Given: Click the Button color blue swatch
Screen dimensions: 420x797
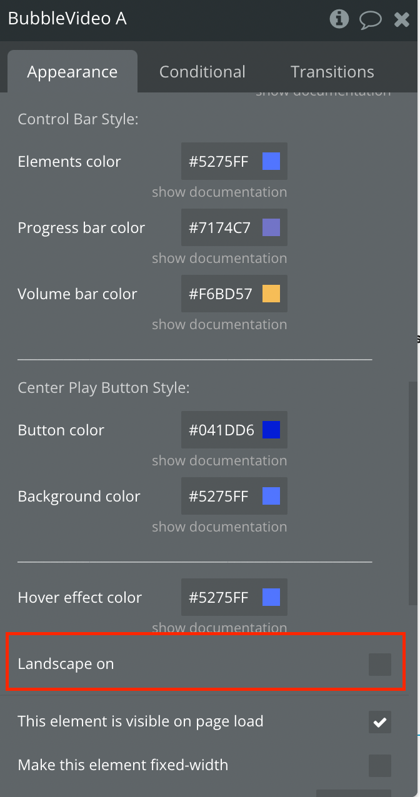Looking at the screenshot, I should [x=271, y=430].
